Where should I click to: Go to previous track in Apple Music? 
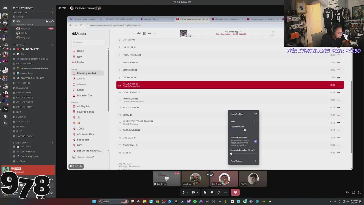139,33
